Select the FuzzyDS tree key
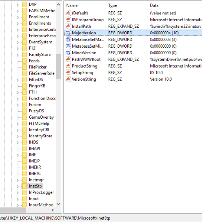The width and height of the screenshot is (202, 222). tap(37, 111)
